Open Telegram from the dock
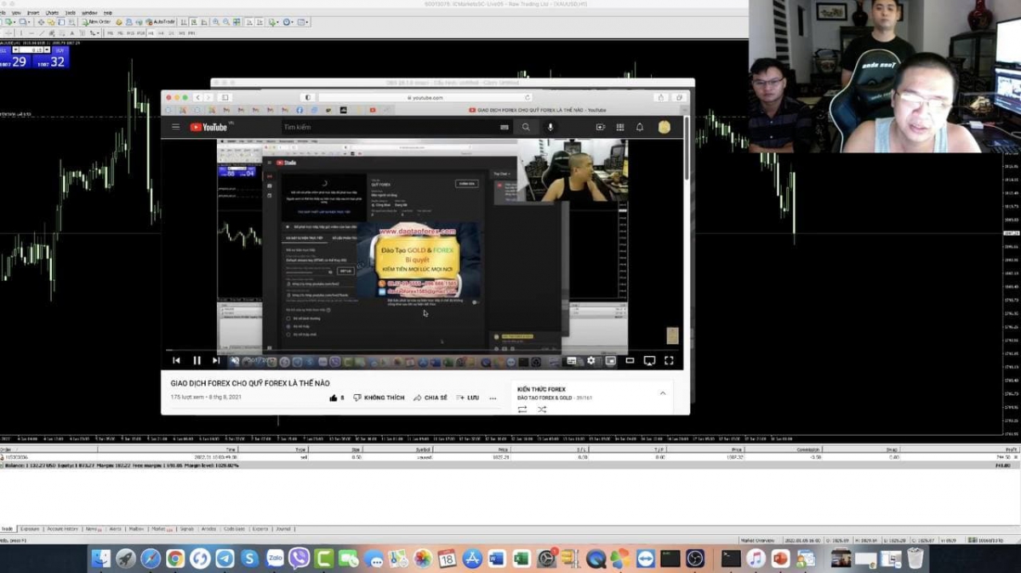Screen dimensions: 1021x573 (x=225, y=559)
